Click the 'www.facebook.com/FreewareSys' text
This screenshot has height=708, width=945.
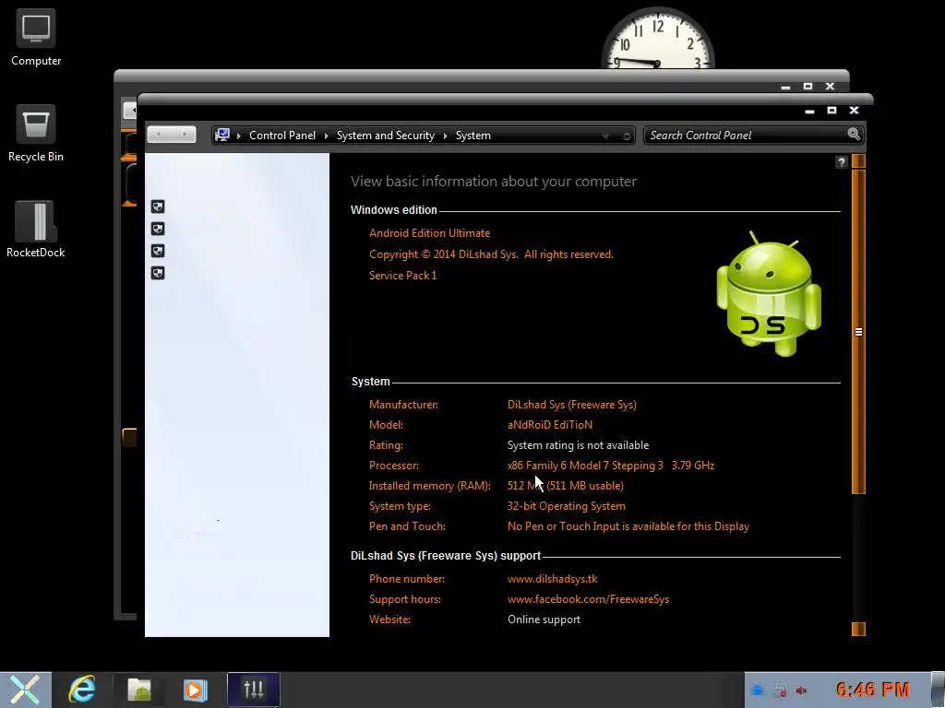click(588, 599)
